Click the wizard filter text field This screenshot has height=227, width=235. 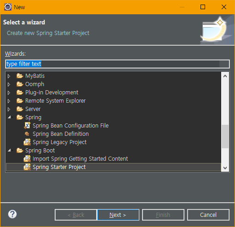117,64
